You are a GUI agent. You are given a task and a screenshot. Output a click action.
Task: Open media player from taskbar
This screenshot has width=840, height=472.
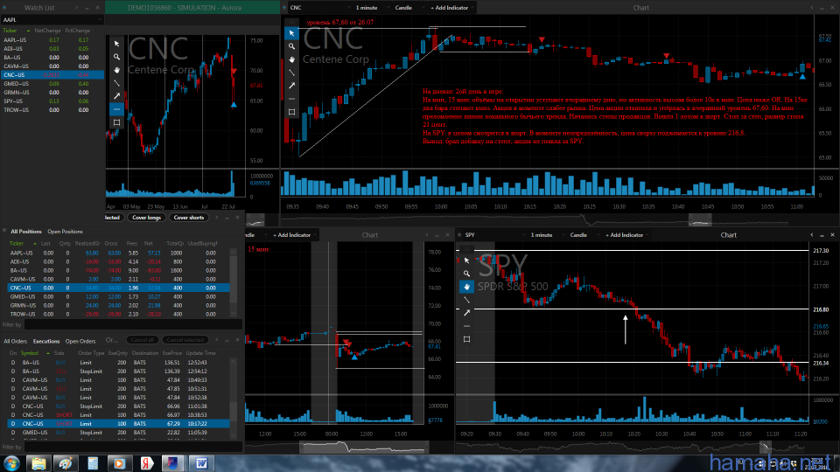pos(120,463)
